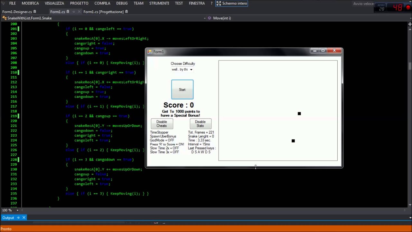Open the editor zoom 100 % dropdown
412x232 pixels.
(x=17, y=210)
